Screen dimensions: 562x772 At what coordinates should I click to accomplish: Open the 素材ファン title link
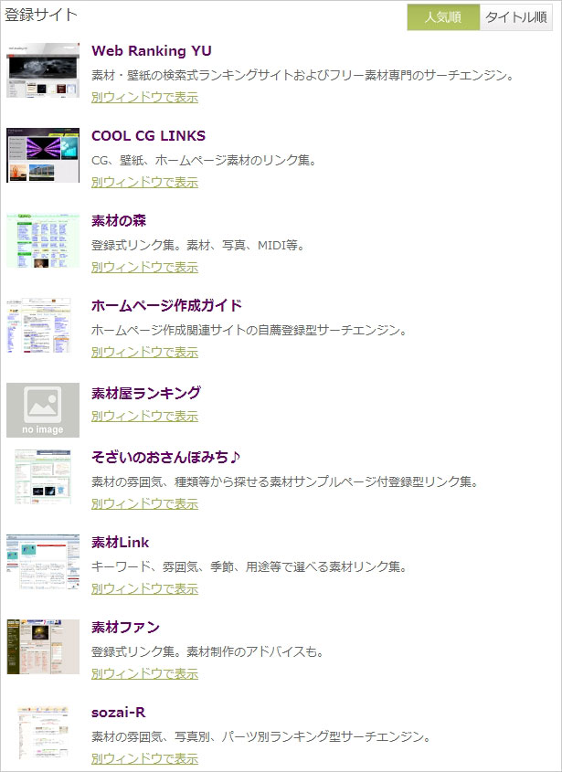click(125, 628)
